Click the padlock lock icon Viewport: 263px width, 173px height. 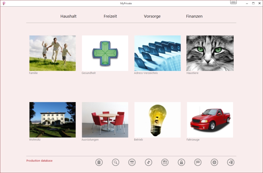tap(181, 162)
